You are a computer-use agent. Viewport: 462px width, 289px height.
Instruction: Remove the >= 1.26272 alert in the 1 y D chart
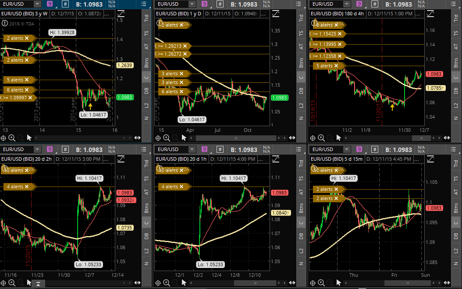pos(185,54)
